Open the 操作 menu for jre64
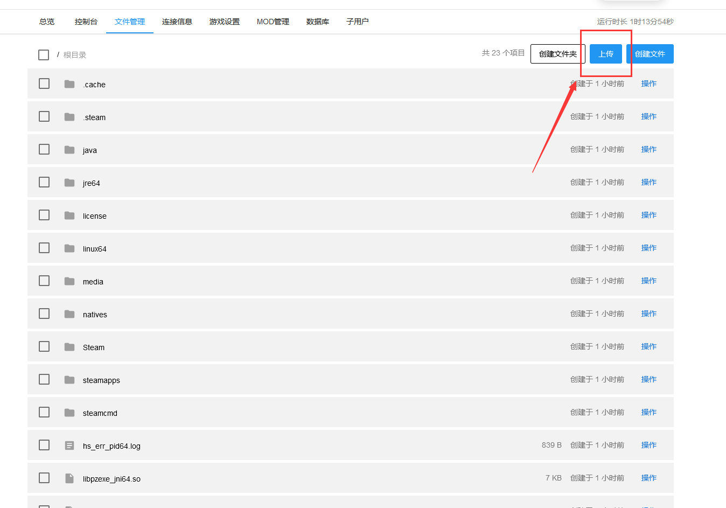The image size is (726, 508). pyautogui.click(x=648, y=182)
